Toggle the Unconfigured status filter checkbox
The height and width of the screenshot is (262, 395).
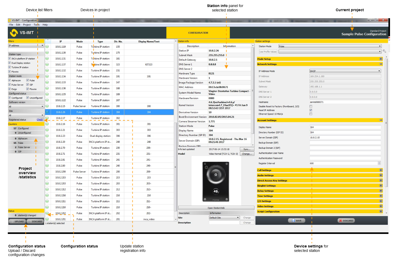click(28, 98)
